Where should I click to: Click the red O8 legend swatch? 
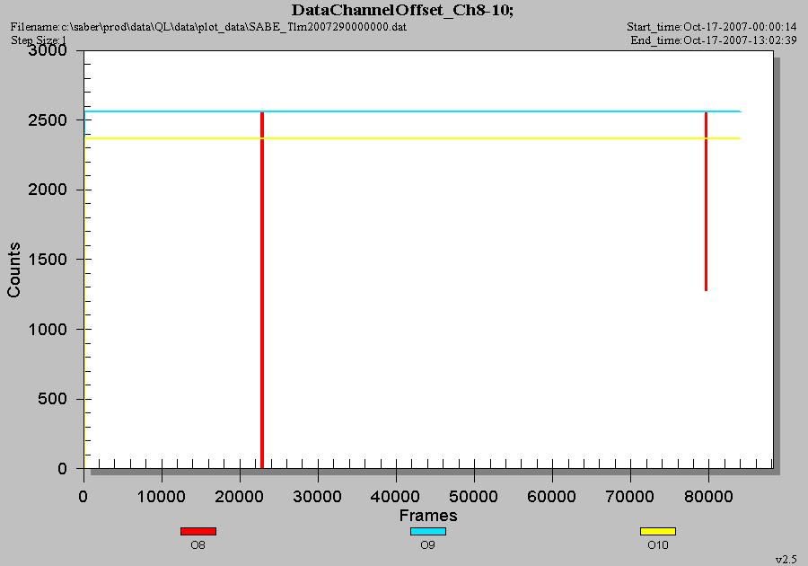click(x=198, y=531)
